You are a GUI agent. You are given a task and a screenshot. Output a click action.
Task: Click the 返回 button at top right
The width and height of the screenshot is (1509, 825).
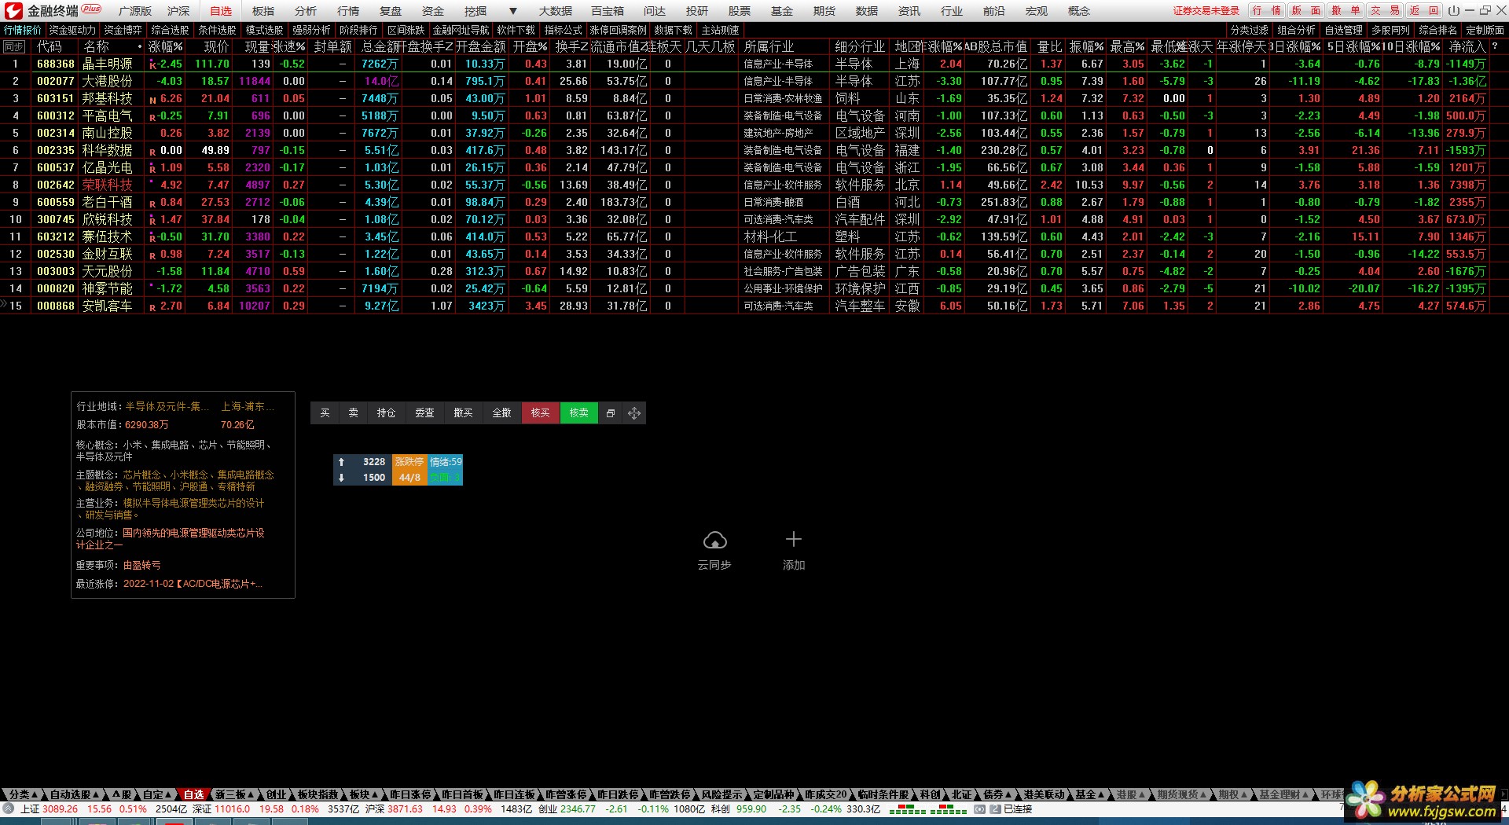[1424, 11]
